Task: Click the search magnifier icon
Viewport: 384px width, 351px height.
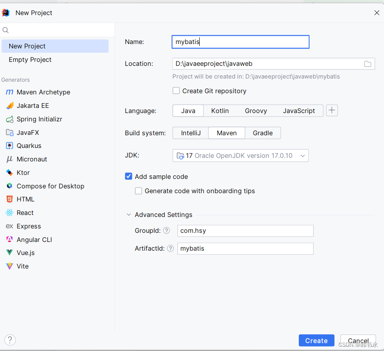Action: click(x=6, y=30)
